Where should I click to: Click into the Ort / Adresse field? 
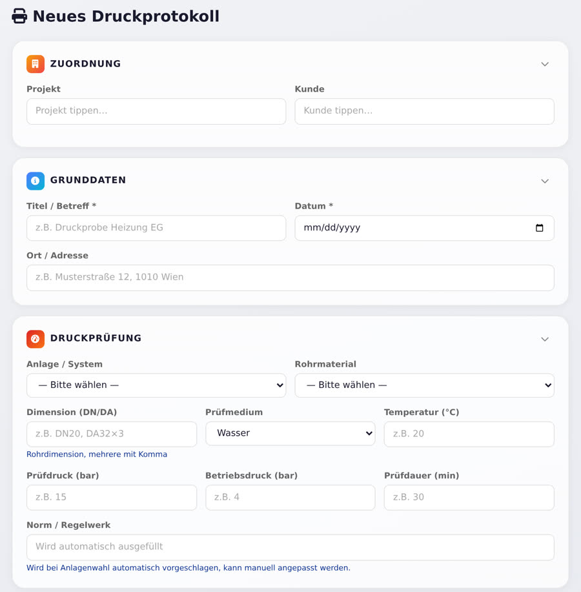(290, 278)
